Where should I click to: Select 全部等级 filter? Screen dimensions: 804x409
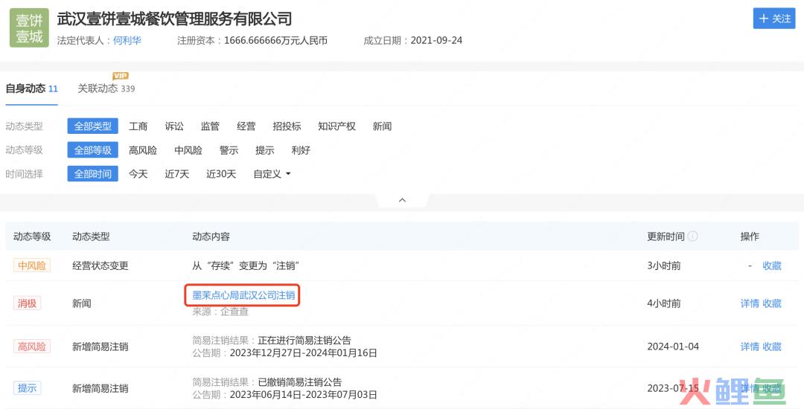pos(93,150)
